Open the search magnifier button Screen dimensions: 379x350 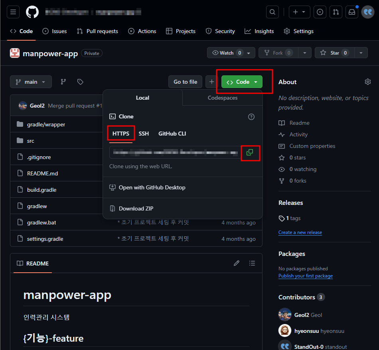point(272,12)
